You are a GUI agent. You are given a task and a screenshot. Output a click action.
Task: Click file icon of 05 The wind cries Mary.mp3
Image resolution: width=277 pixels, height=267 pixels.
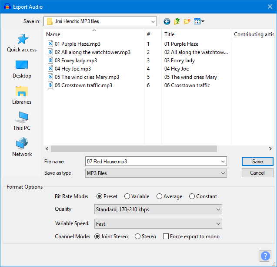click(50, 77)
